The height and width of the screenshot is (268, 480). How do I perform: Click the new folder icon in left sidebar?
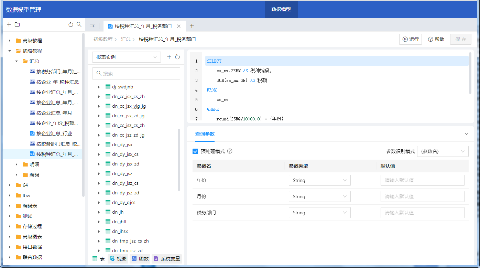point(17,24)
